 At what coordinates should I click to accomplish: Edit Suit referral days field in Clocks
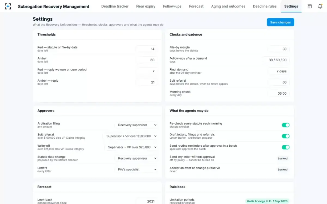point(279,82)
